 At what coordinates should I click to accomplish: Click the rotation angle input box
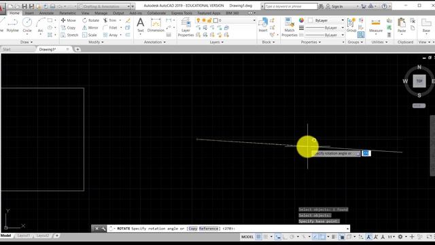[x=366, y=153]
